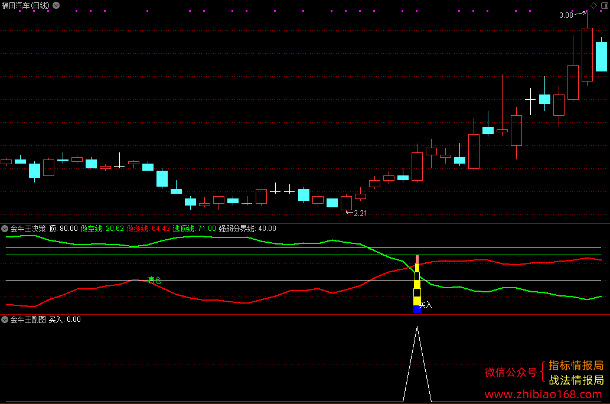Viewport: 610px width, 404px height.
Task: Click the green 做空线: 20.62 label
Action: [102, 229]
